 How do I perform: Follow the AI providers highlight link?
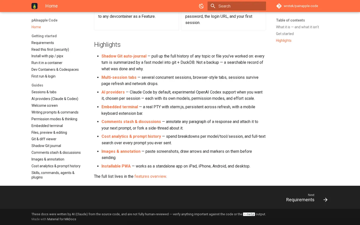113,92
